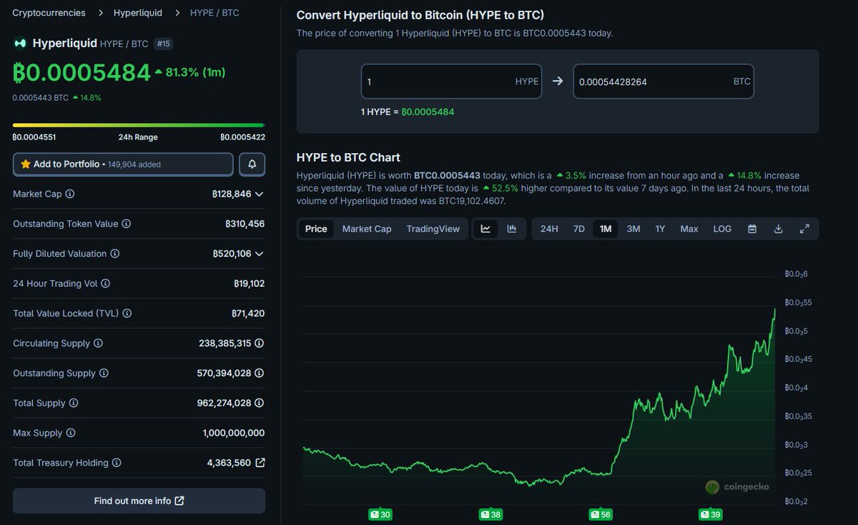Click info icon next to 570,394,028 value
The width and height of the screenshot is (858, 525).
point(260,373)
